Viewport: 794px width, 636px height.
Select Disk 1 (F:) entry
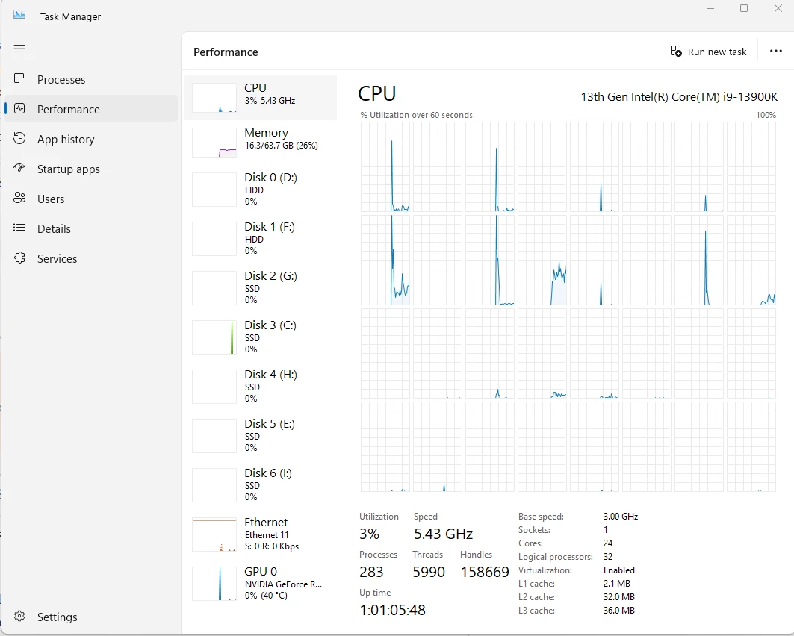click(260, 238)
